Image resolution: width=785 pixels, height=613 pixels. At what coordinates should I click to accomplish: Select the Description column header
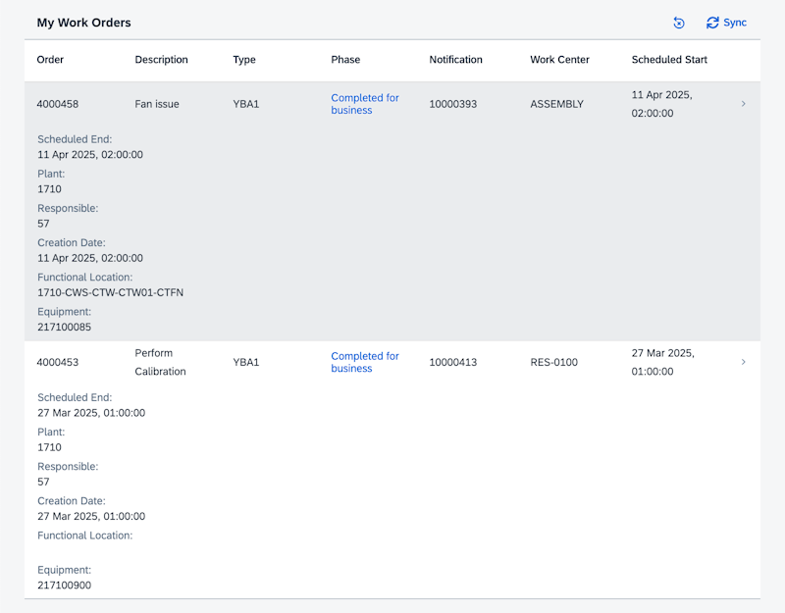(x=161, y=60)
